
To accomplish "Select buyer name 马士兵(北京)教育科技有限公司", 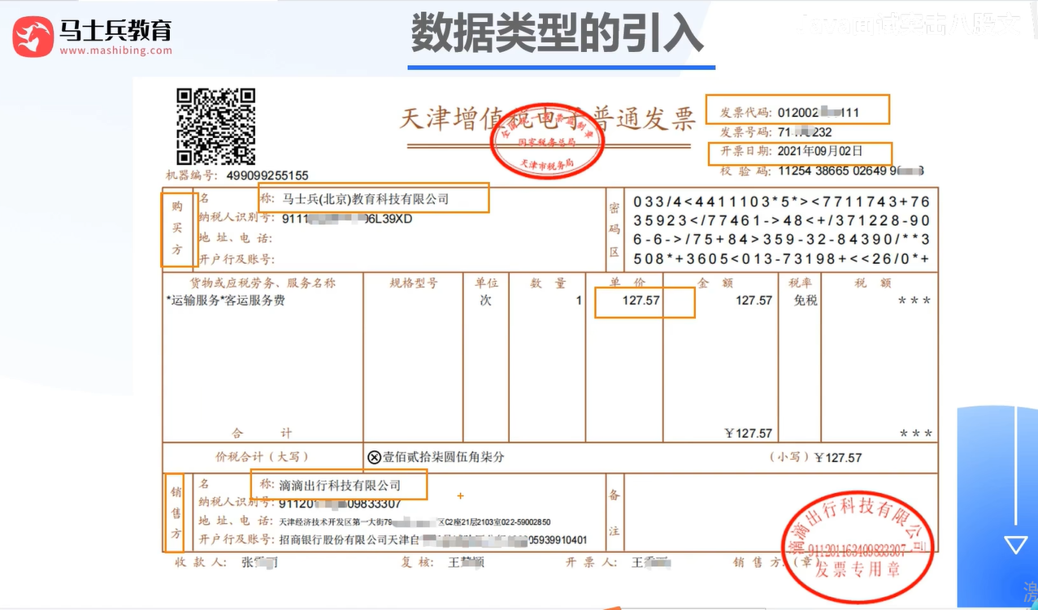I will [365, 199].
